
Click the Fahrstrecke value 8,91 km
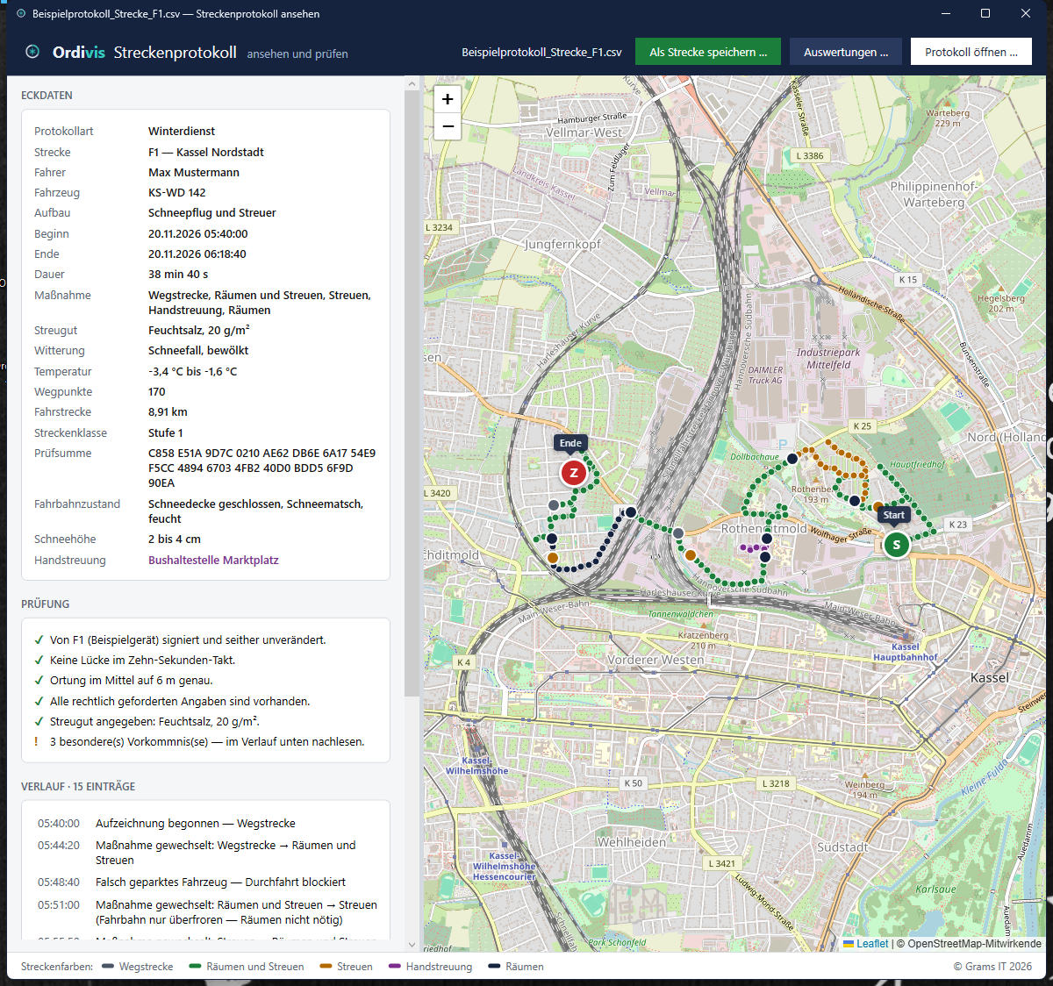pos(168,412)
